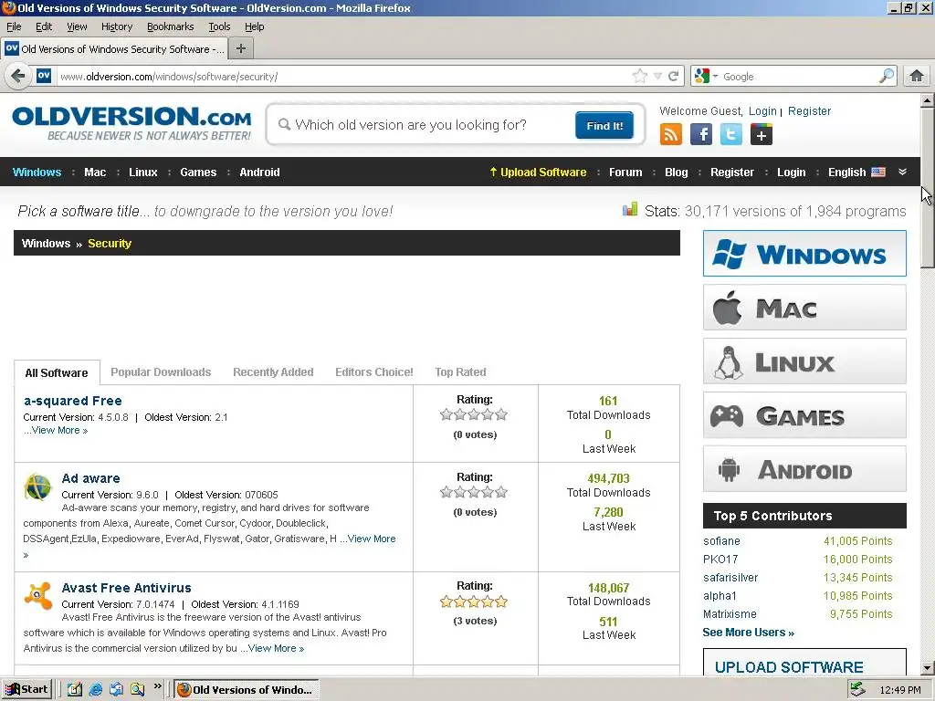
Task: Switch to the Recently Added tab
Action: pyautogui.click(x=273, y=372)
